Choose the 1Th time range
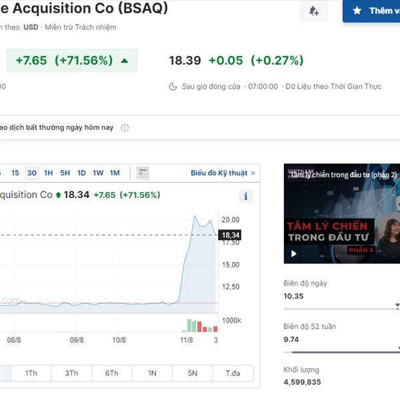The image size is (400, 400). (x=31, y=373)
